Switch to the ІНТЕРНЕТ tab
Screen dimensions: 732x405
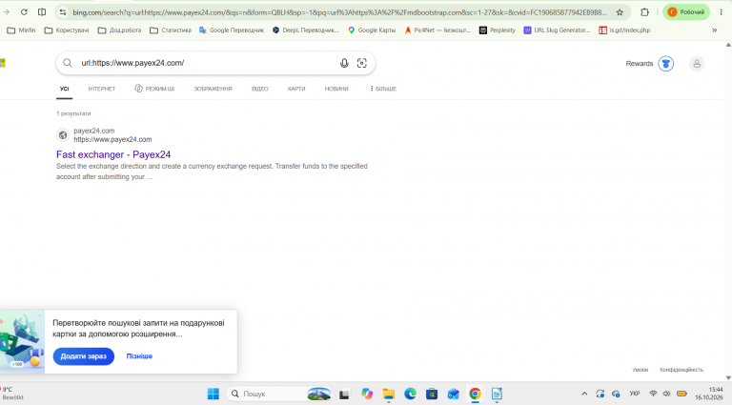coord(102,89)
